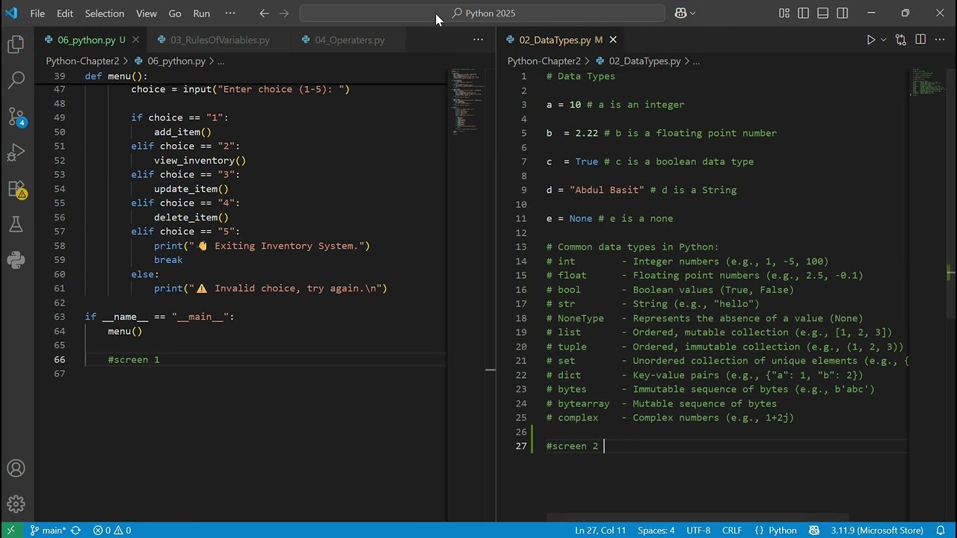Image resolution: width=957 pixels, height=538 pixels.
Task: Open the Go menu
Action: tap(175, 13)
